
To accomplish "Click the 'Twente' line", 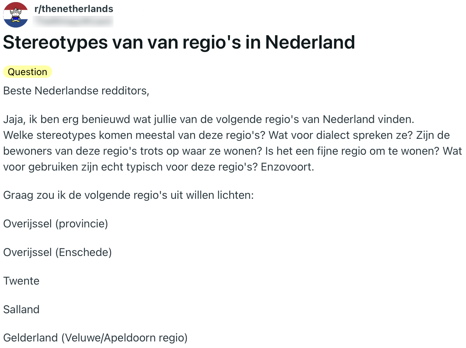I will pos(21,281).
